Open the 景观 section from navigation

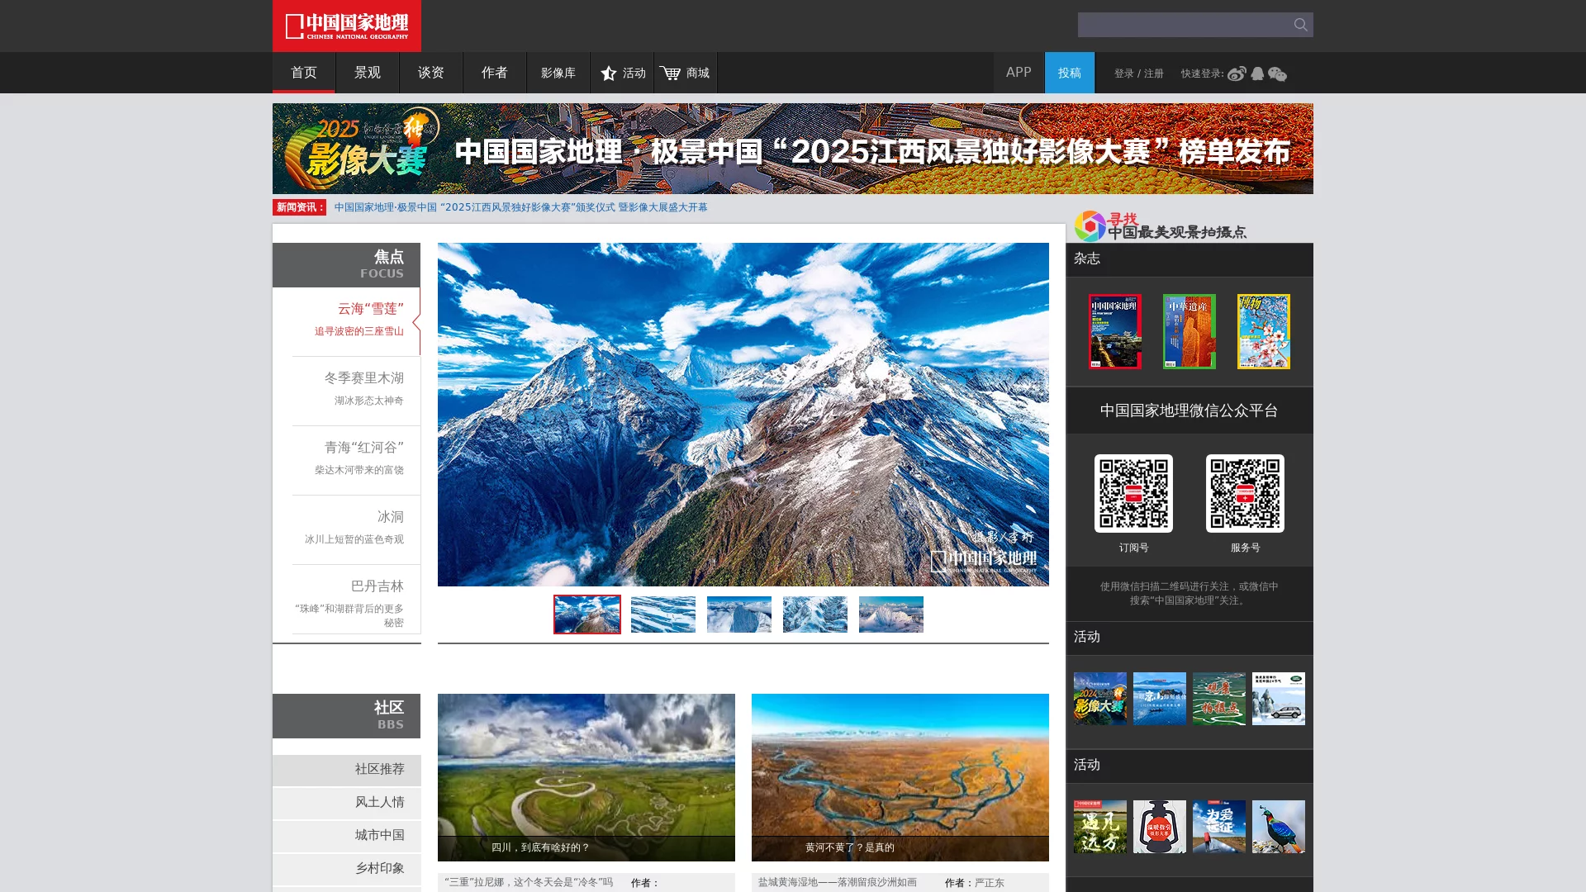(367, 73)
